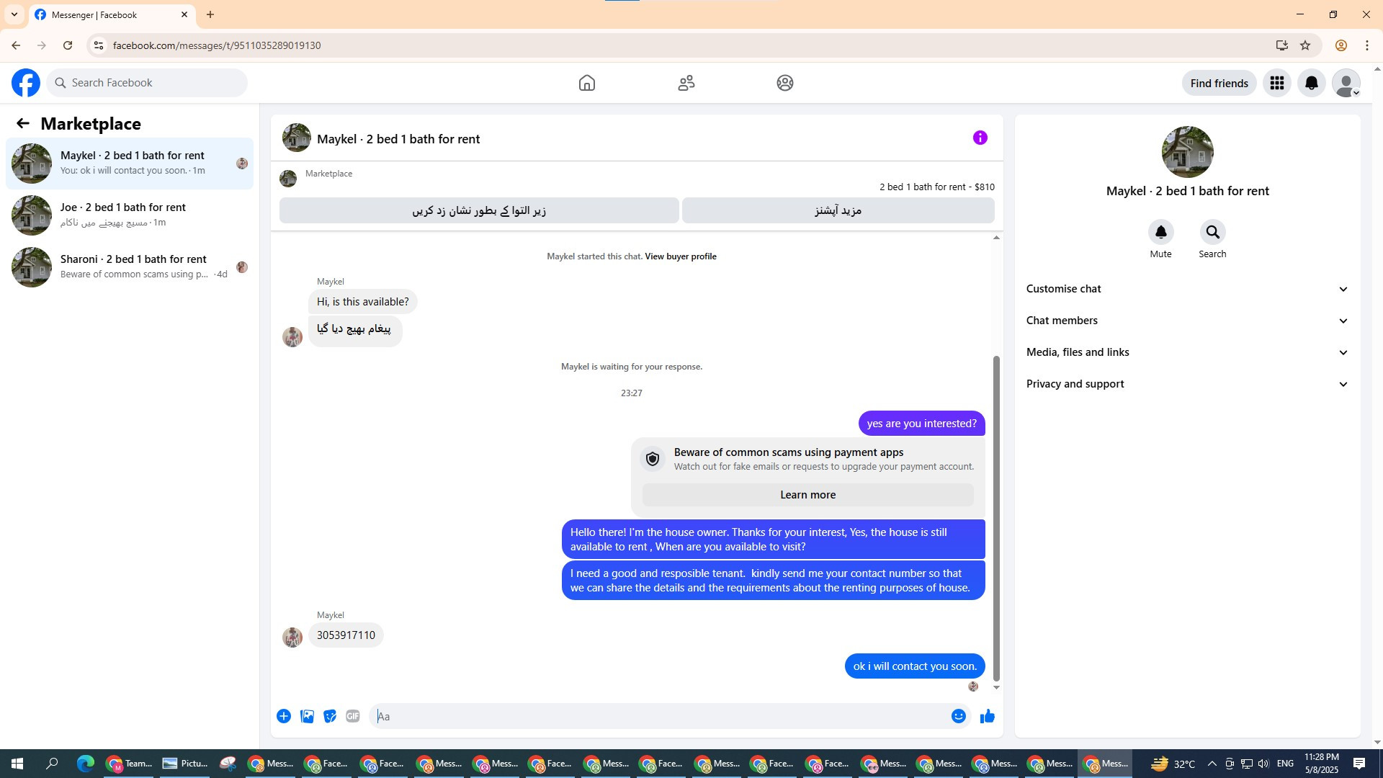
Task: Go back in browser history
Action: [x=16, y=45]
